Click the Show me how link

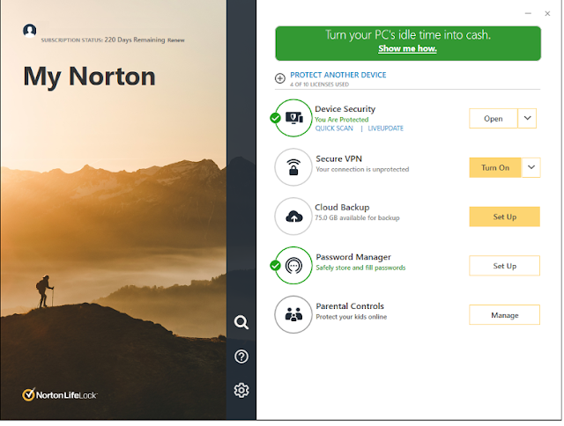[x=407, y=48]
